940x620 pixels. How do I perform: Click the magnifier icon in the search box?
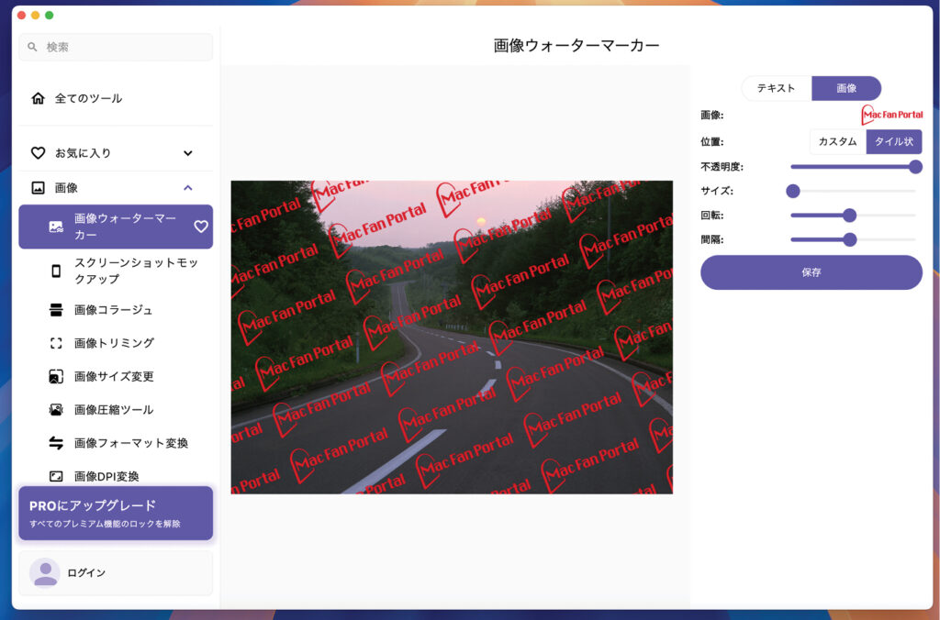[x=32, y=47]
